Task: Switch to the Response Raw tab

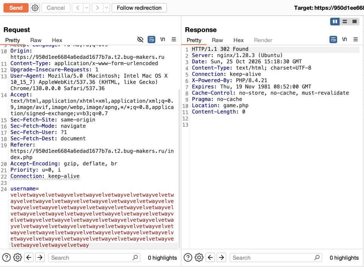Action: coord(217,40)
